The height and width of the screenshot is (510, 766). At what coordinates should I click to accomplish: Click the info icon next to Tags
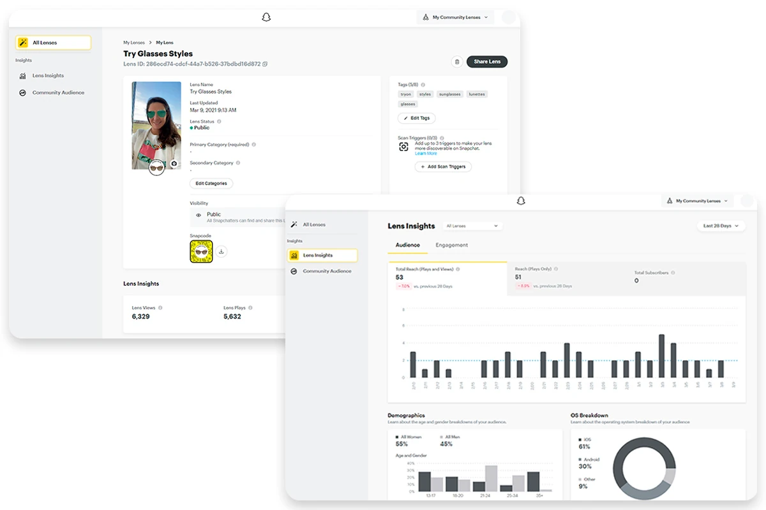point(423,85)
